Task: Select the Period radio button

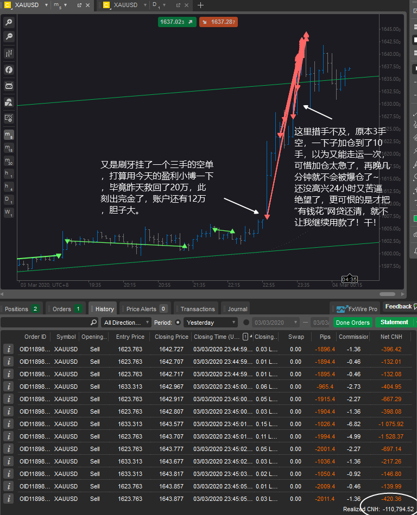Action: tap(178, 323)
